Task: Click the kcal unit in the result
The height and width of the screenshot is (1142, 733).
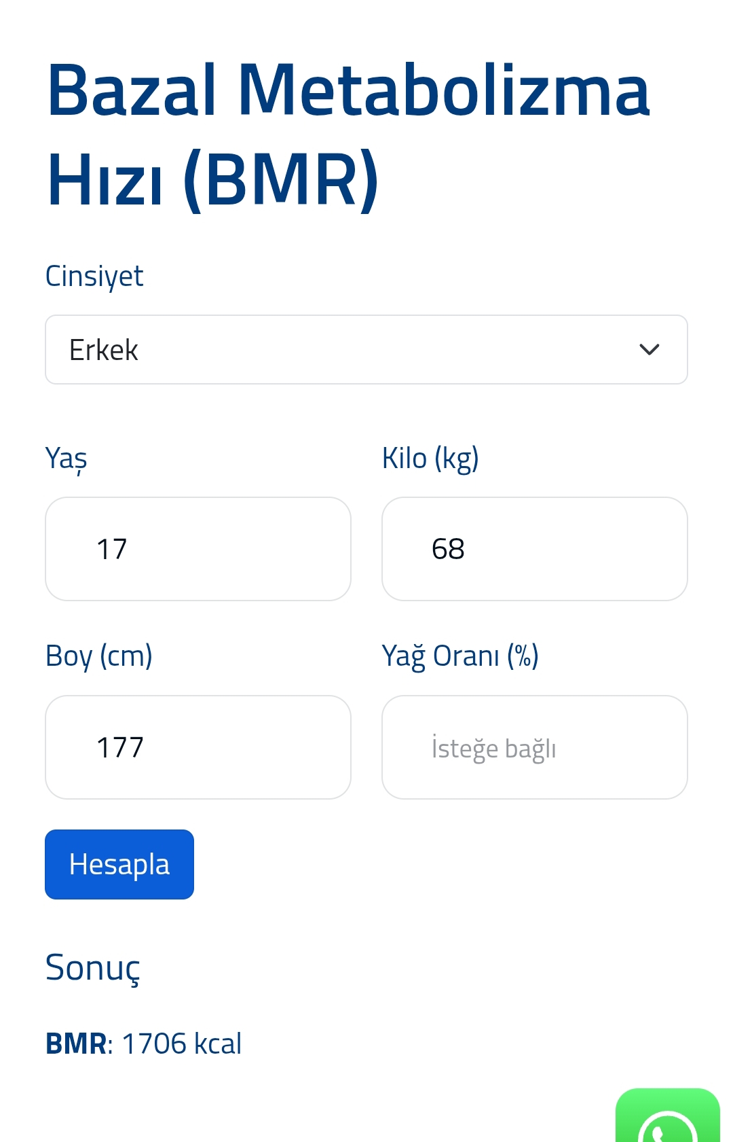Action: pyautogui.click(x=217, y=1044)
